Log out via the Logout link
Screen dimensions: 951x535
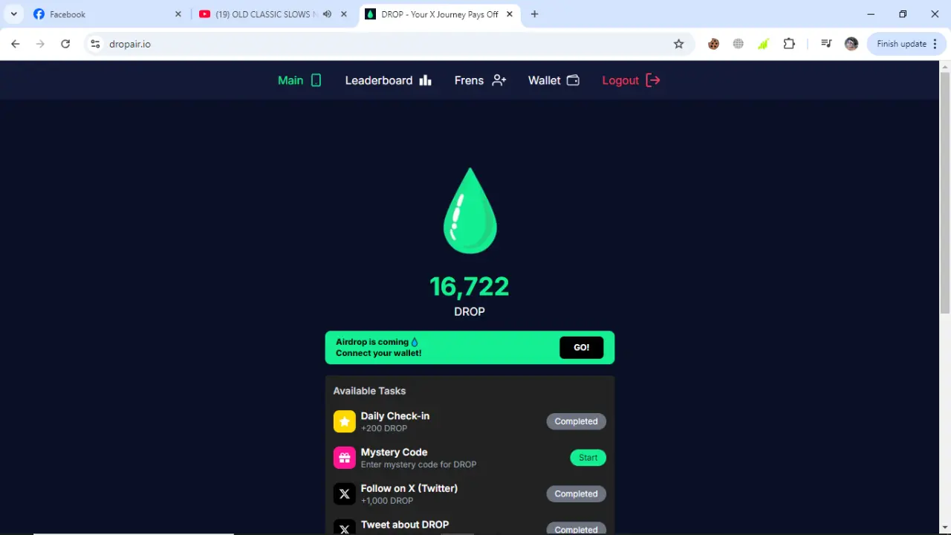click(x=631, y=80)
